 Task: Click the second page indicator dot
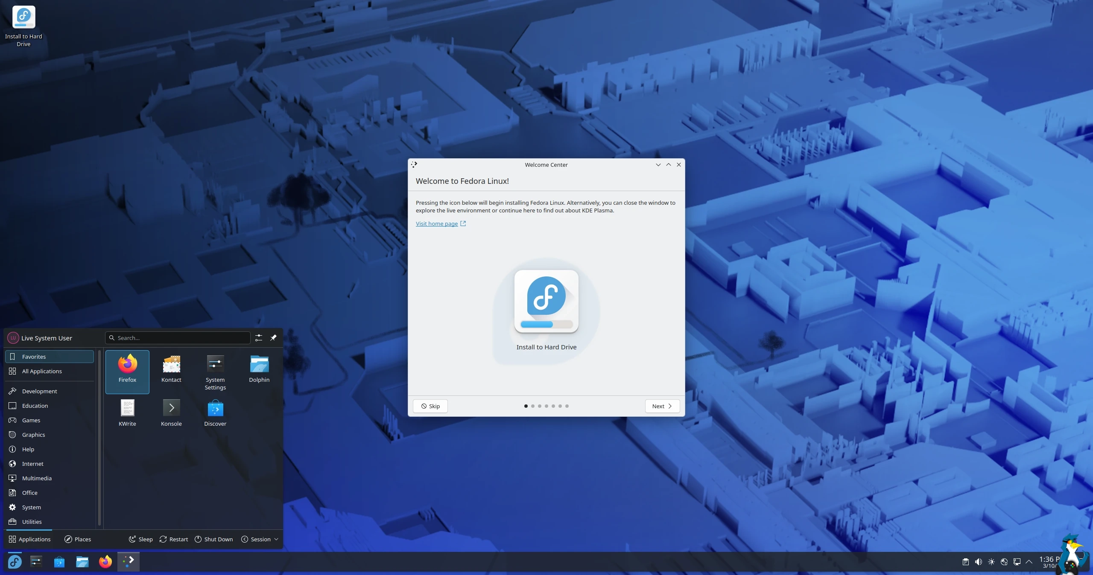coord(532,406)
